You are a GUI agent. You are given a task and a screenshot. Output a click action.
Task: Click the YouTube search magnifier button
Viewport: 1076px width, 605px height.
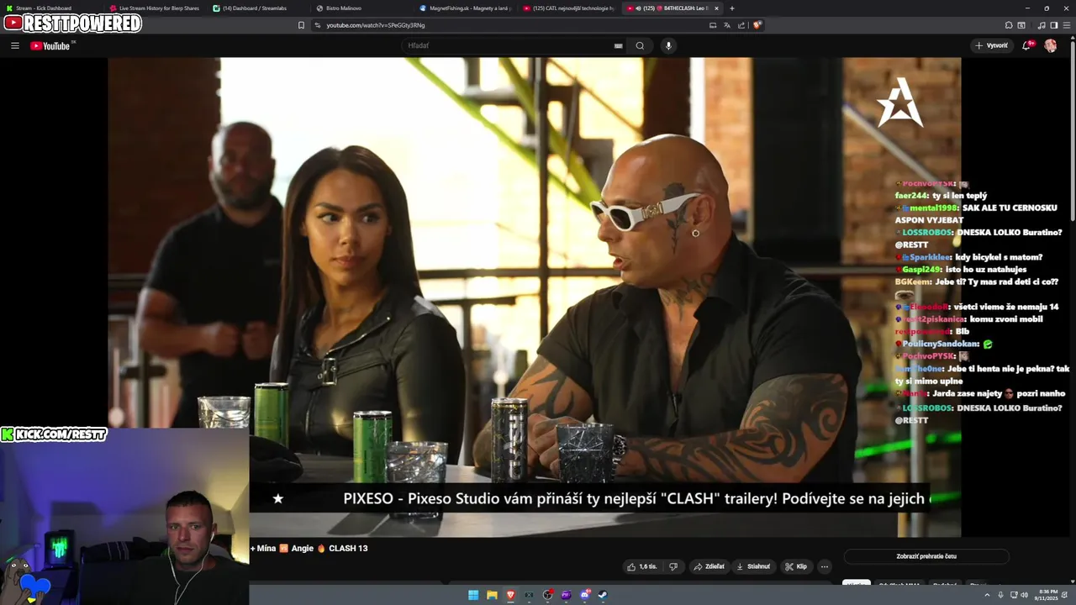640,45
